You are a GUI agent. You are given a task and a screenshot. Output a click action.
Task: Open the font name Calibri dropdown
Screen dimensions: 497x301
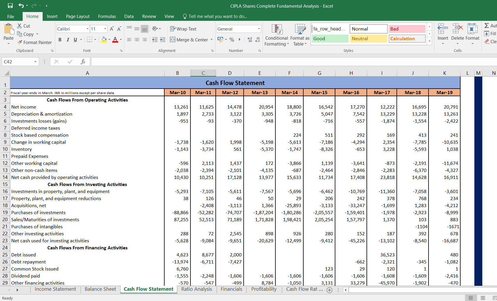tap(88, 29)
